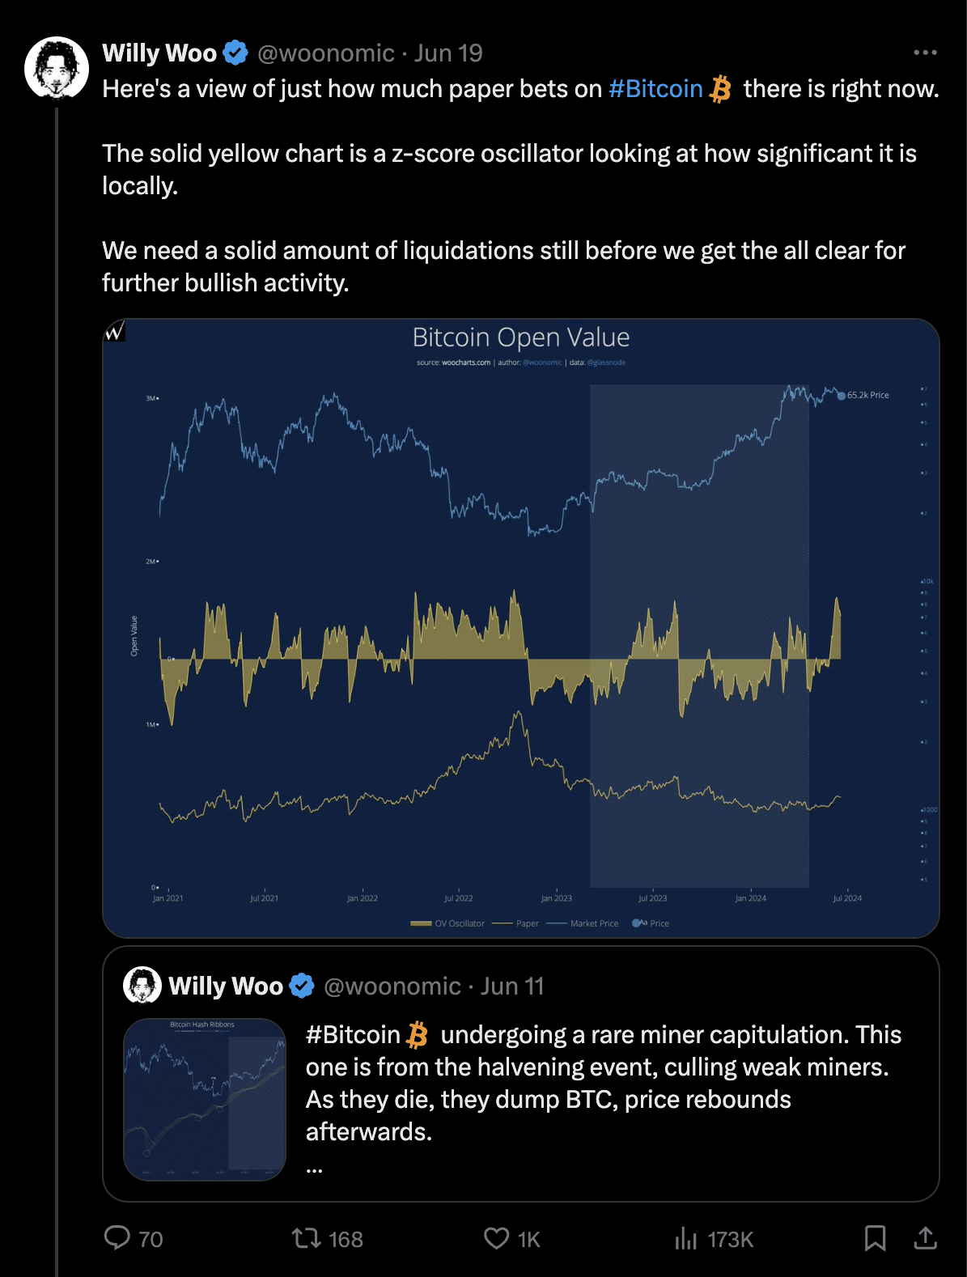Click the Jun 11 quoted tweet date
967x1277 pixels.
pyautogui.click(x=512, y=986)
